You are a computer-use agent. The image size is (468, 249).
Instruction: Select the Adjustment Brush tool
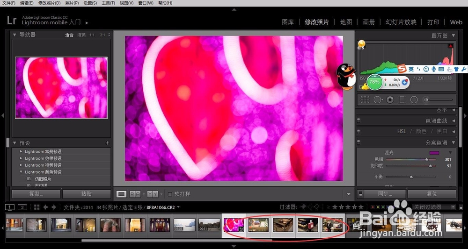439,100
